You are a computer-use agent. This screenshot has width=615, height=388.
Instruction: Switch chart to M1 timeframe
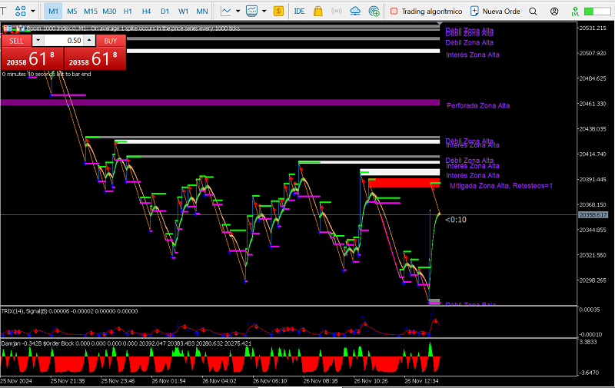53,12
